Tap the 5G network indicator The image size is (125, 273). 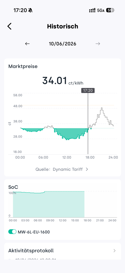tap(101, 10)
